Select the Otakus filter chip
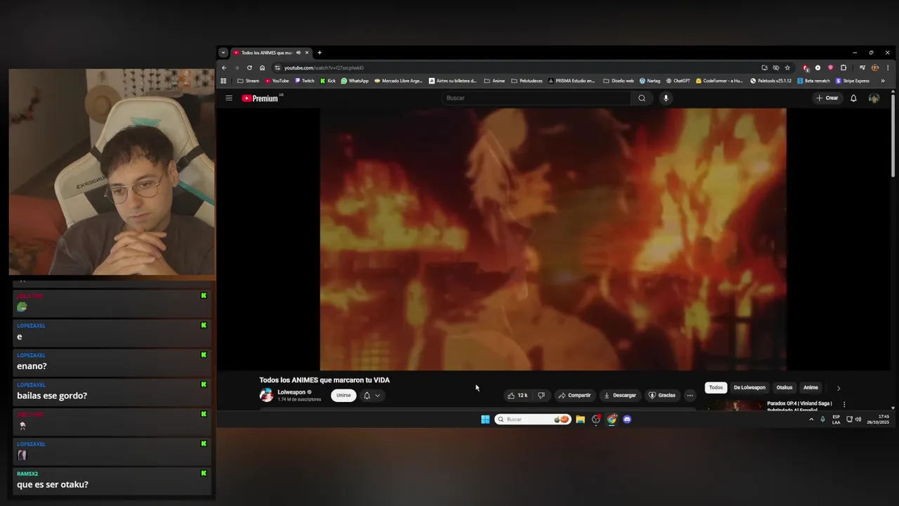 point(785,388)
